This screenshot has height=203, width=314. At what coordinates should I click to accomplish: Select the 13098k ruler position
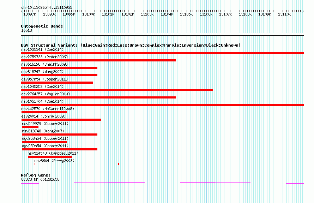(x=49, y=14)
